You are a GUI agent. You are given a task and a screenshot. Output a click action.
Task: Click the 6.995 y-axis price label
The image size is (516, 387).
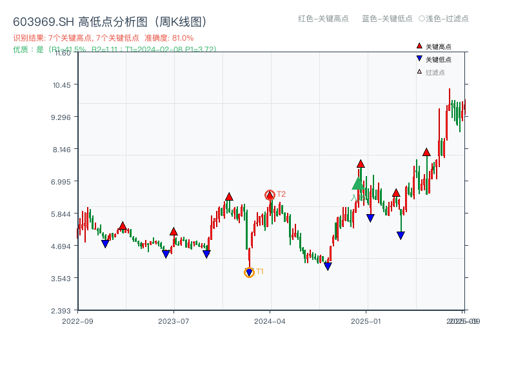61,182
